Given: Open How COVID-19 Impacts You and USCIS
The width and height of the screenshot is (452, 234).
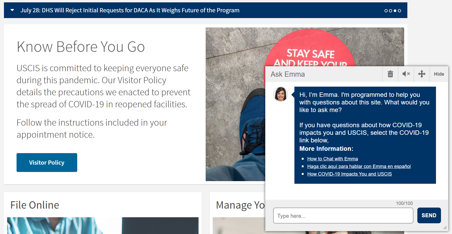Looking at the screenshot, I should [x=350, y=174].
